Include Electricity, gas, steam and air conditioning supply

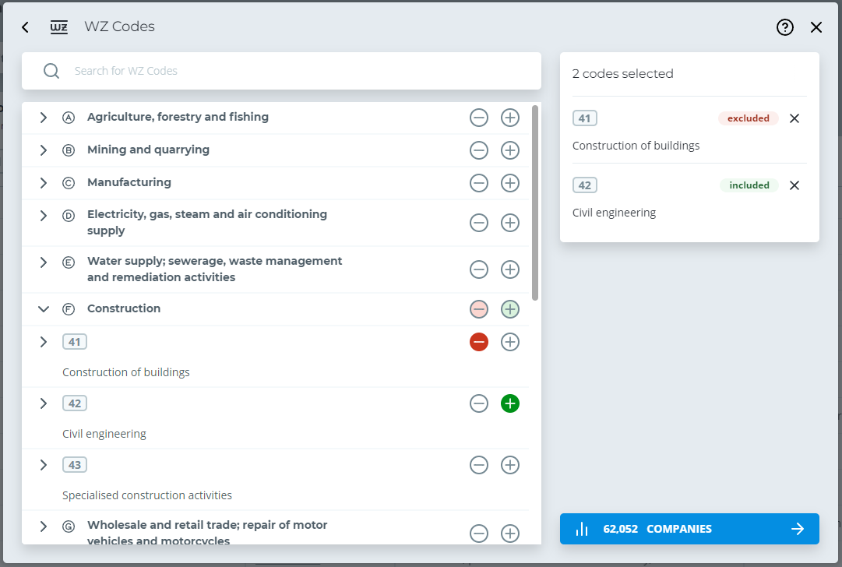coord(510,223)
